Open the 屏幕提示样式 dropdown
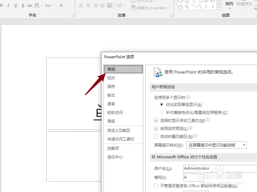 [x=217, y=145]
